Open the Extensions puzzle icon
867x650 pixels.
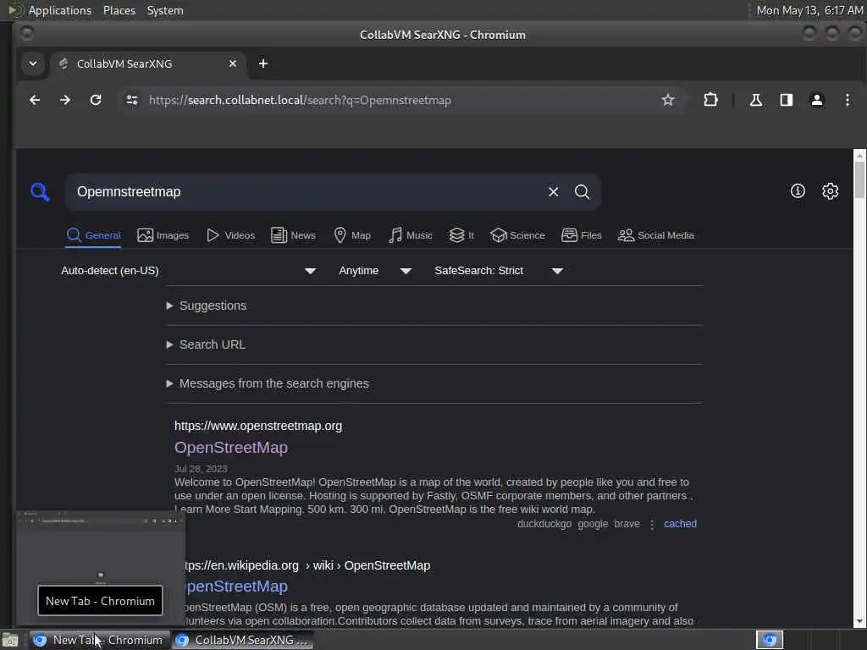[x=710, y=100]
